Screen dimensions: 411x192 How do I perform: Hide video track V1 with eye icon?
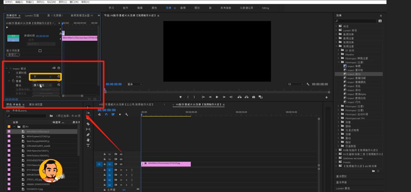[x=121, y=164]
